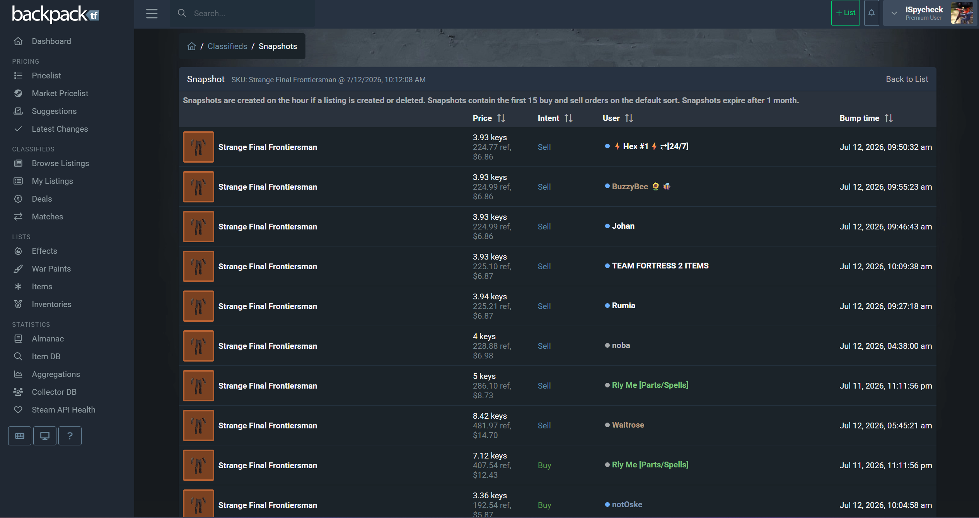
Task: Sort listings by Price column arrows
Action: [501, 118]
